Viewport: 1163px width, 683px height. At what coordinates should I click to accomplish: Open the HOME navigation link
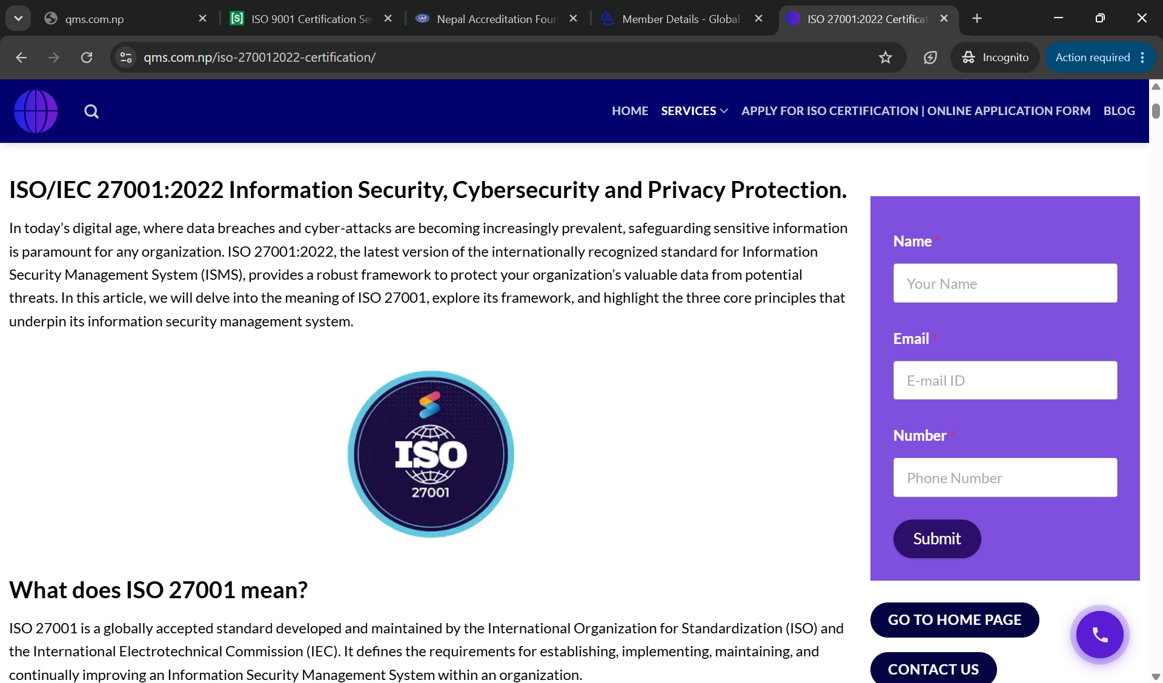630,111
